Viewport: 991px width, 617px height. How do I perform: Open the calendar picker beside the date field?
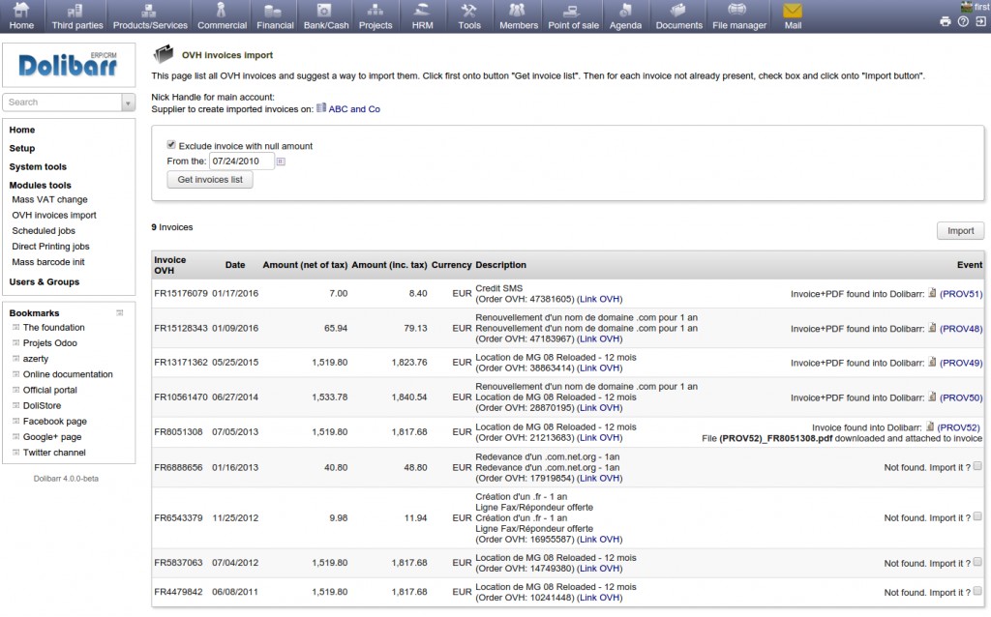(x=281, y=162)
